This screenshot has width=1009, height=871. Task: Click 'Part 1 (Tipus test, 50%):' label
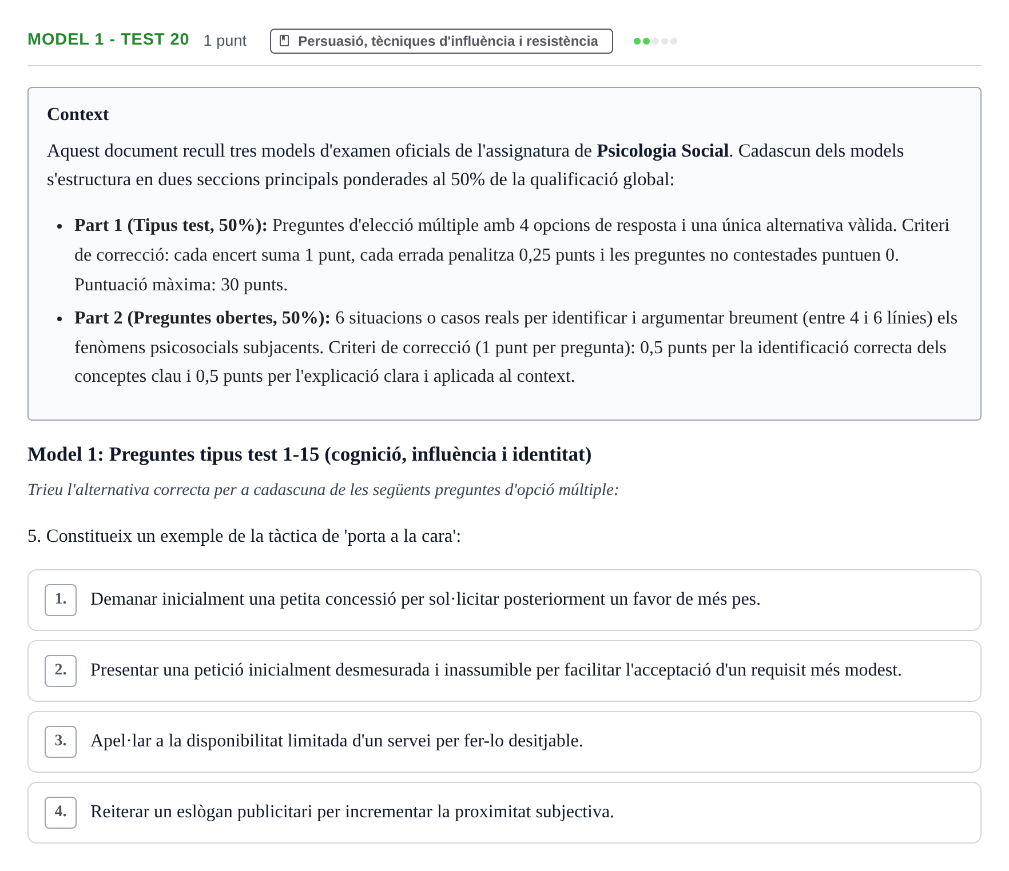coord(170,225)
